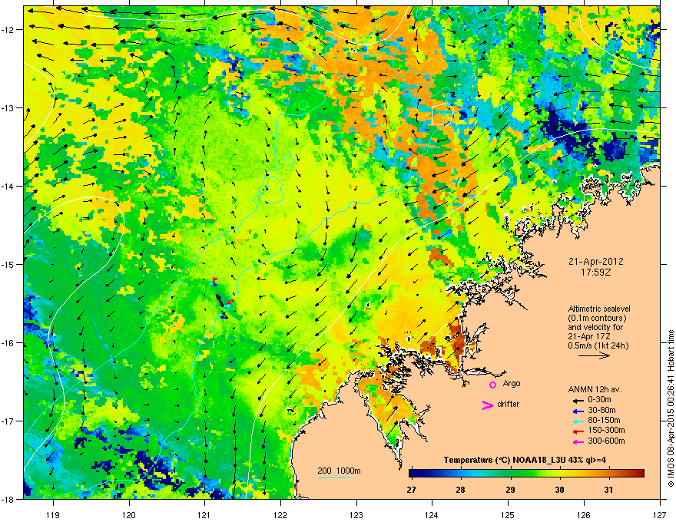This screenshot has width=676, height=522.
Task: Click the longitude axis label 123
Action: point(356,515)
